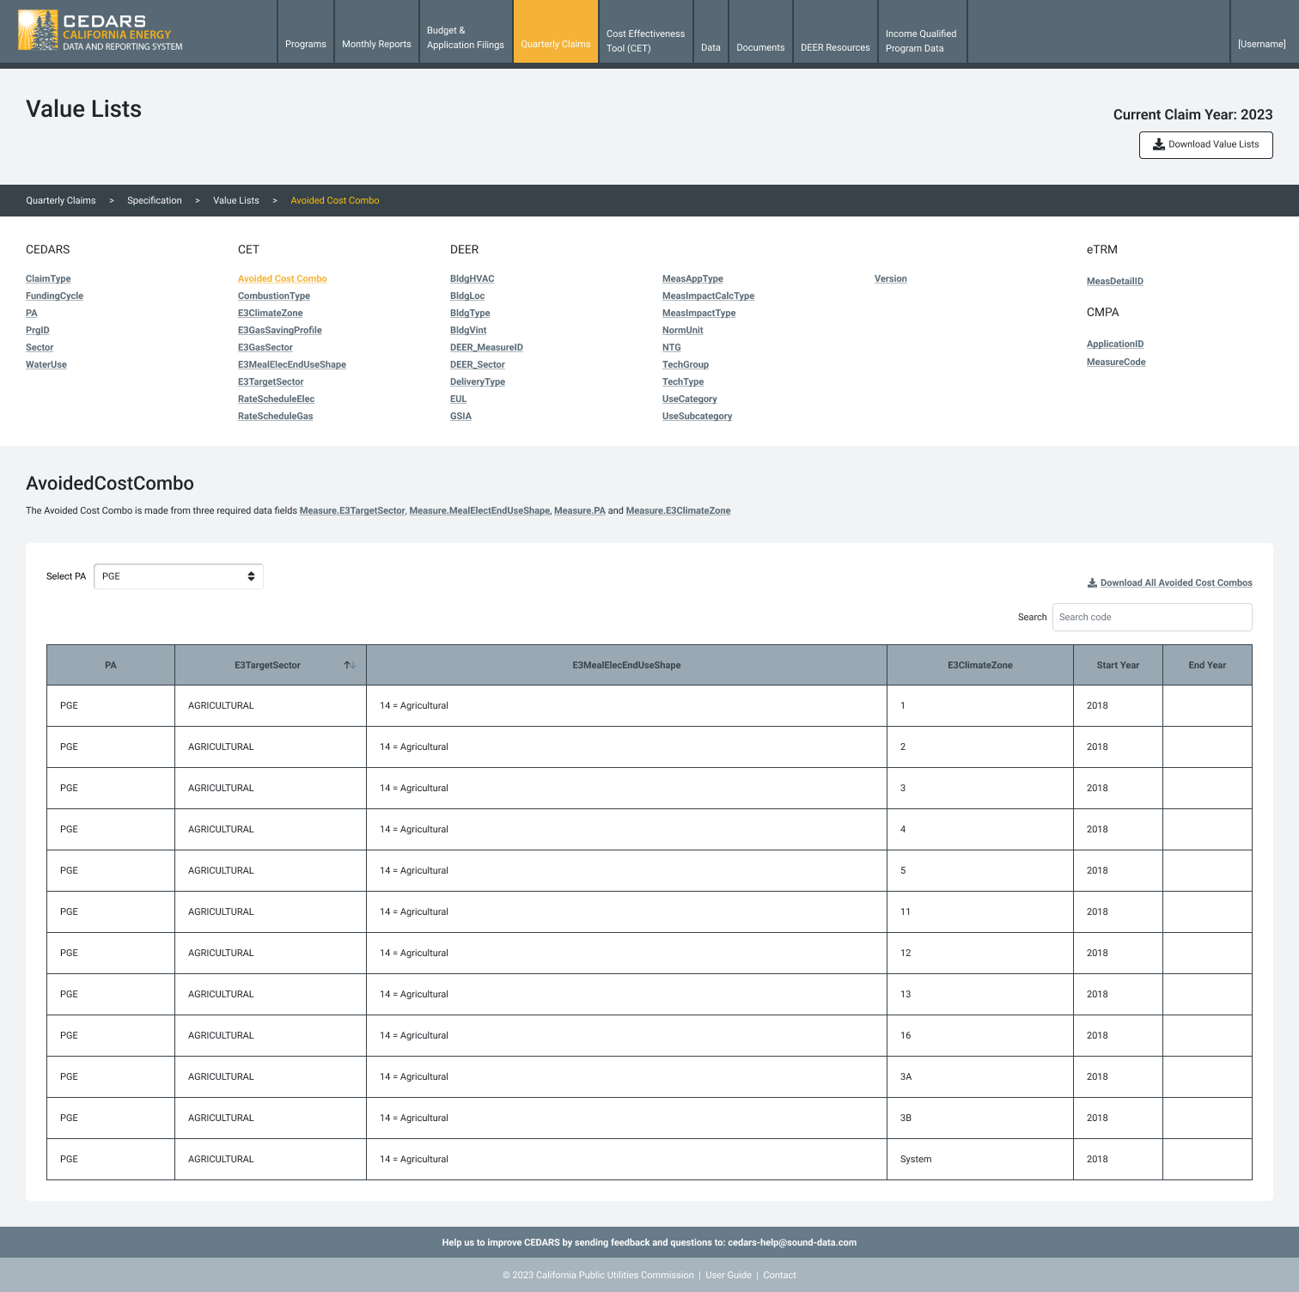
Task: Open DEER Resources menu item
Action: pyautogui.click(x=834, y=47)
